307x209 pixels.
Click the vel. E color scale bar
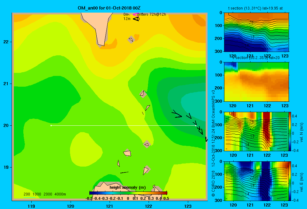(290, 181)
